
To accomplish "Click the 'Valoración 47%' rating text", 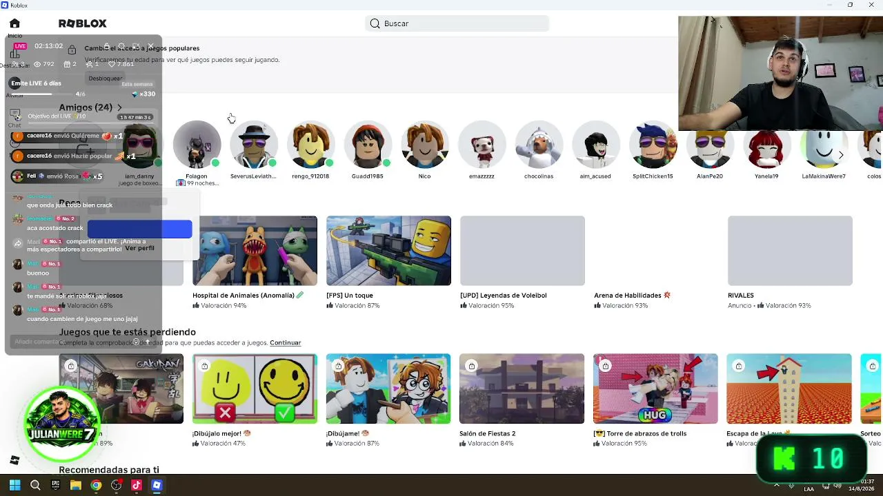I will 224,443.
